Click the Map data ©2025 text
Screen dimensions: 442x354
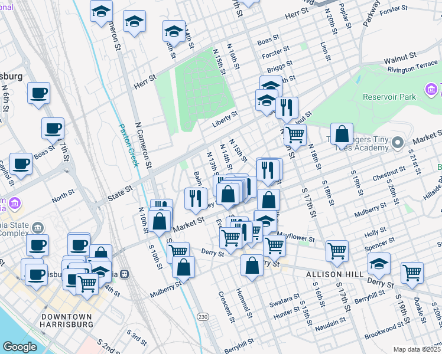[417, 349]
